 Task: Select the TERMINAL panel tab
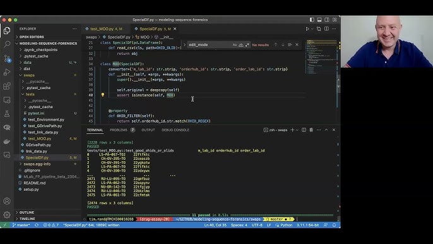click(95, 130)
